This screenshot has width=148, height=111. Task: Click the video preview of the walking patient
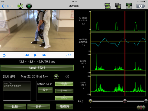pyautogui.click(x=37, y=31)
